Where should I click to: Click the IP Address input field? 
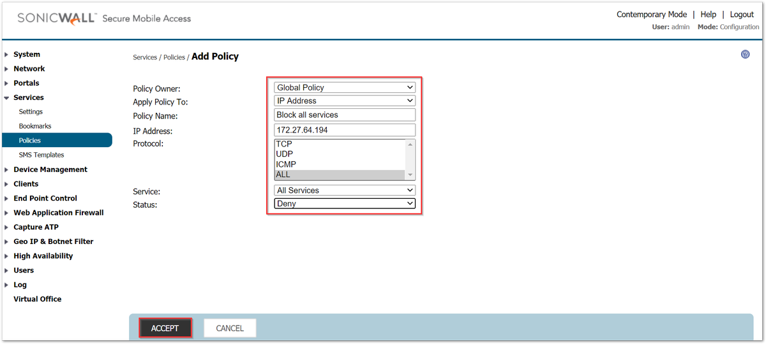(345, 130)
